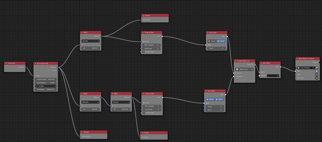
Task: Collapse the Trim Text node with End 1
Action: pos(208,33)
